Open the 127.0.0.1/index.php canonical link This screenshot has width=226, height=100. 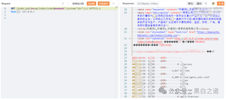[178, 40]
